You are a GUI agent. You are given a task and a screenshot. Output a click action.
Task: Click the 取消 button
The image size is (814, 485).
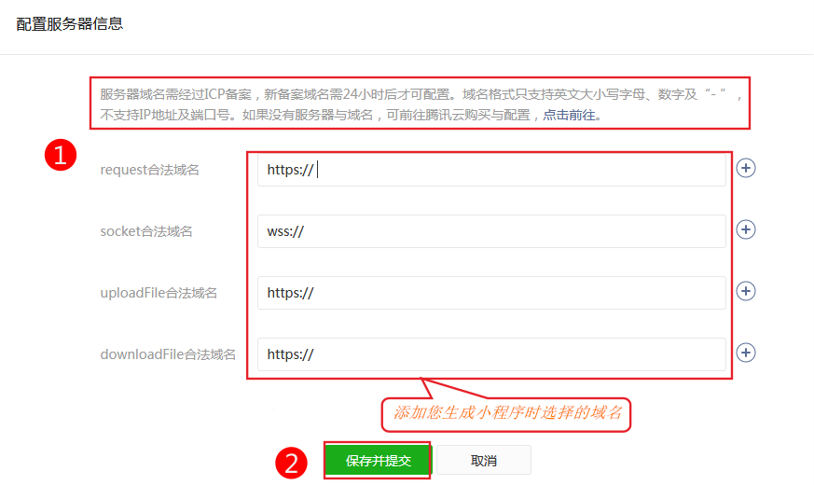[483, 461]
